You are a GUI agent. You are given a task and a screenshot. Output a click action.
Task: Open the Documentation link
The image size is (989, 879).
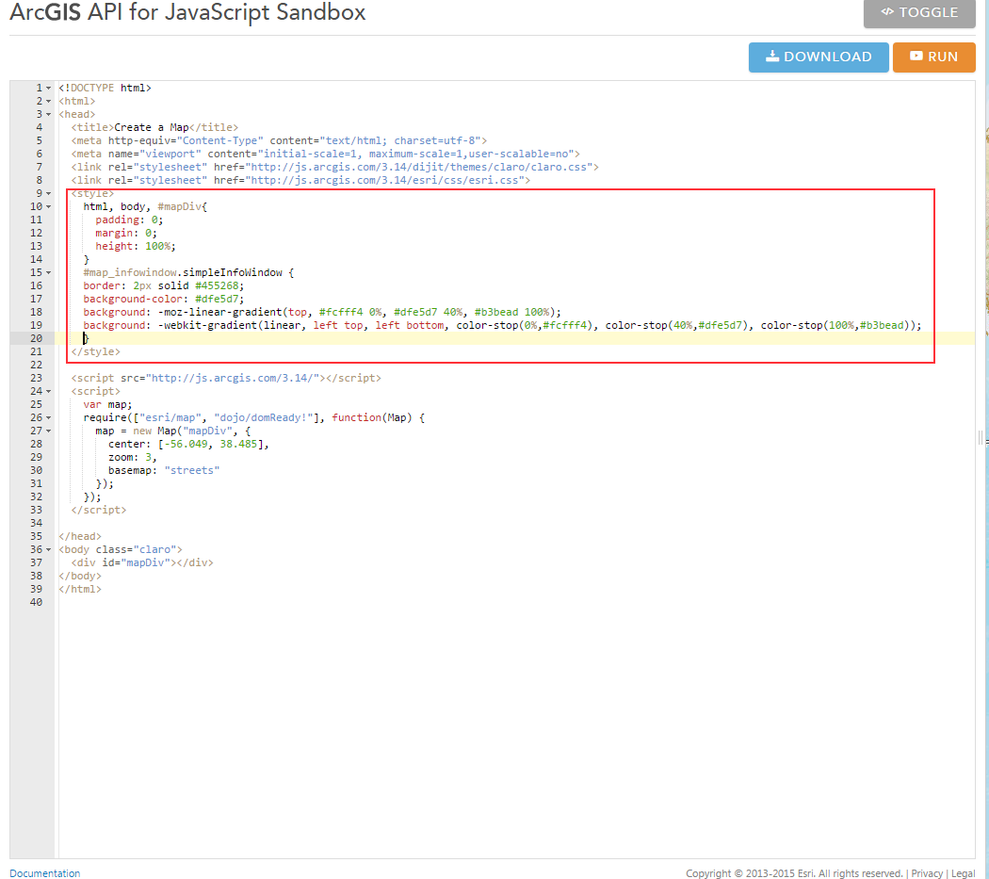[45, 873]
